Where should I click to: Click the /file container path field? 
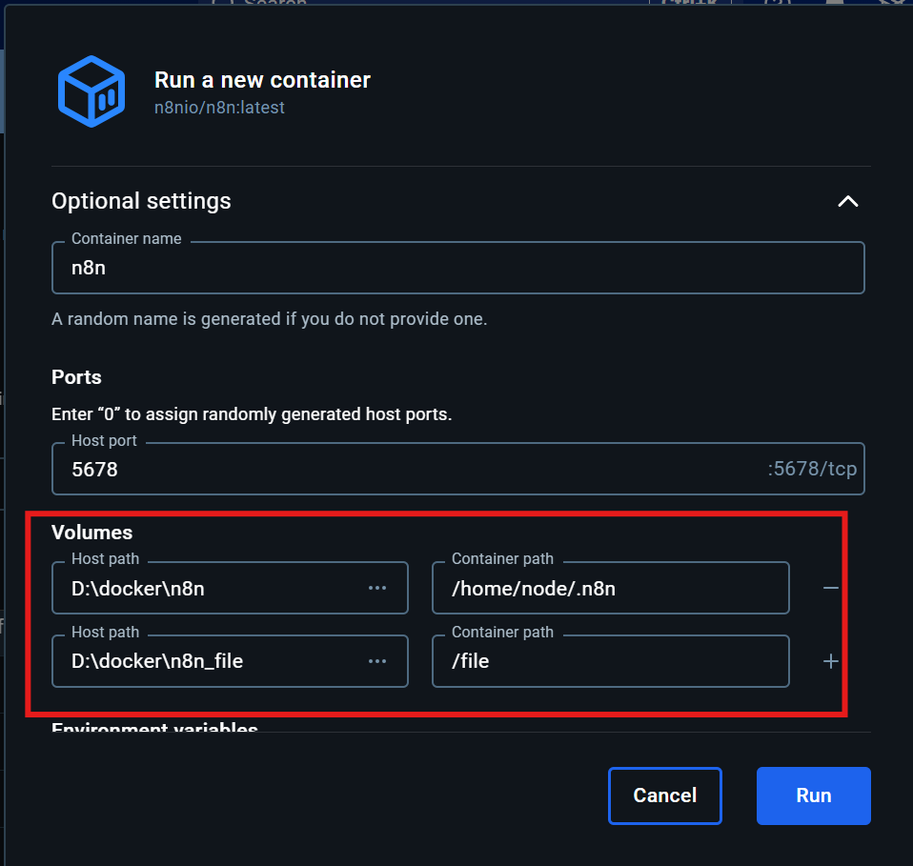click(x=610, y=661)
